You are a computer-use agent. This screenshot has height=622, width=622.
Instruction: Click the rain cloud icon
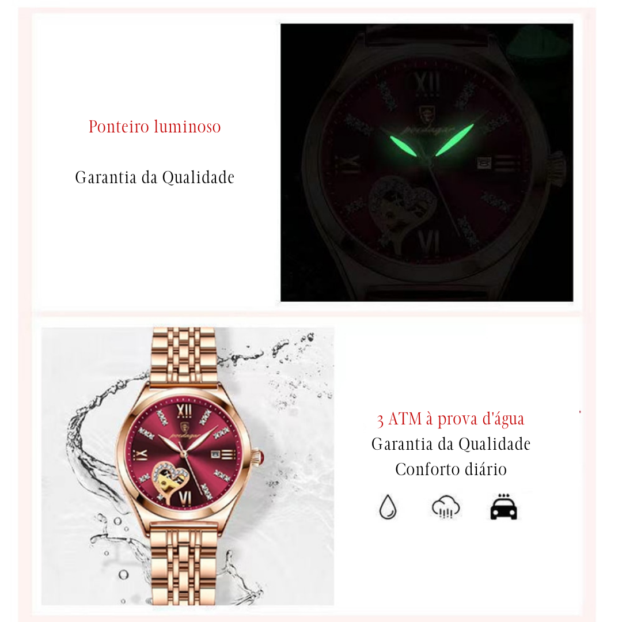[445, 507]
